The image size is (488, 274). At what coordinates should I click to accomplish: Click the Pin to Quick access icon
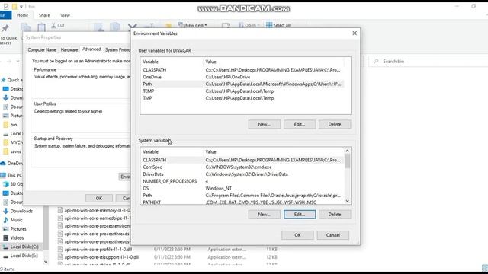(5, 29)
